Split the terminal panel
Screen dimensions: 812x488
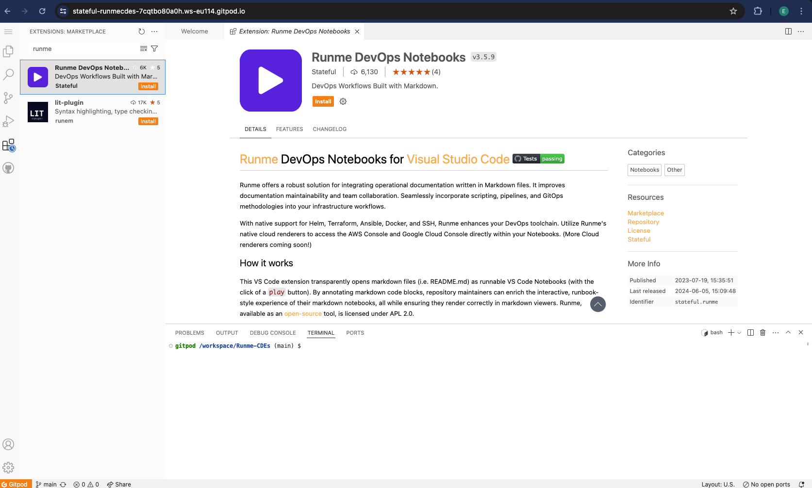750,333
